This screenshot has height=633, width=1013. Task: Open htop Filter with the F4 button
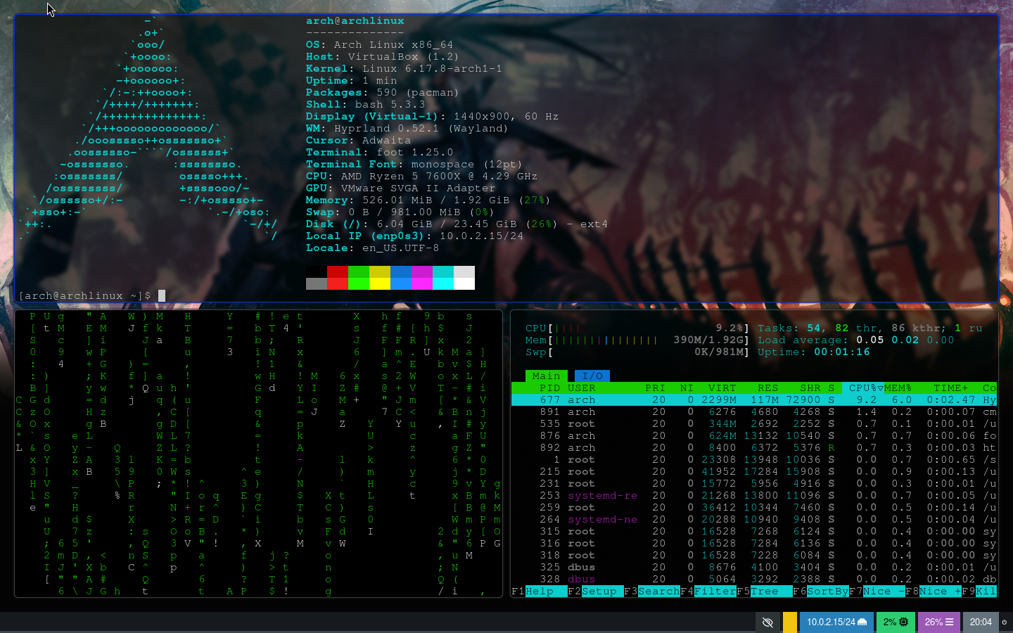click(708, 592)
